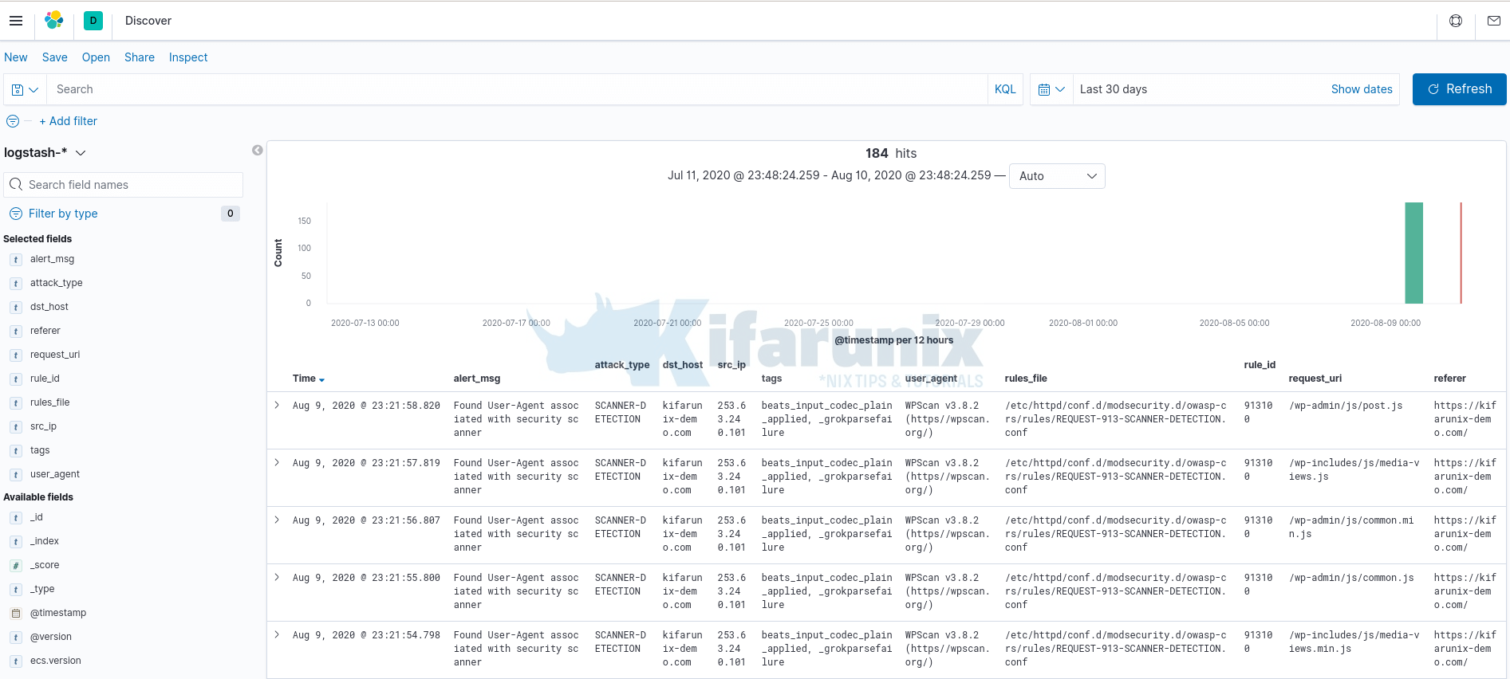This screenshot has height=679, width=1510.
Task: Click the alert_msg field type icon
Action: (16, 260)
